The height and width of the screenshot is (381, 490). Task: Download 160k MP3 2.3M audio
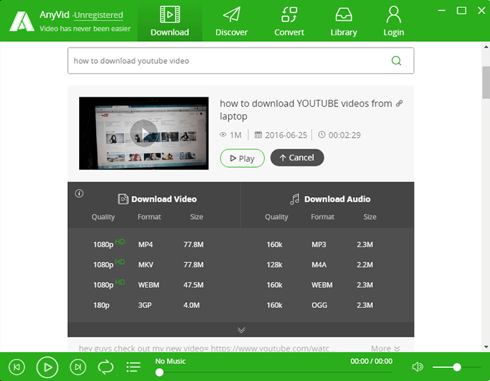pos(319,245)
